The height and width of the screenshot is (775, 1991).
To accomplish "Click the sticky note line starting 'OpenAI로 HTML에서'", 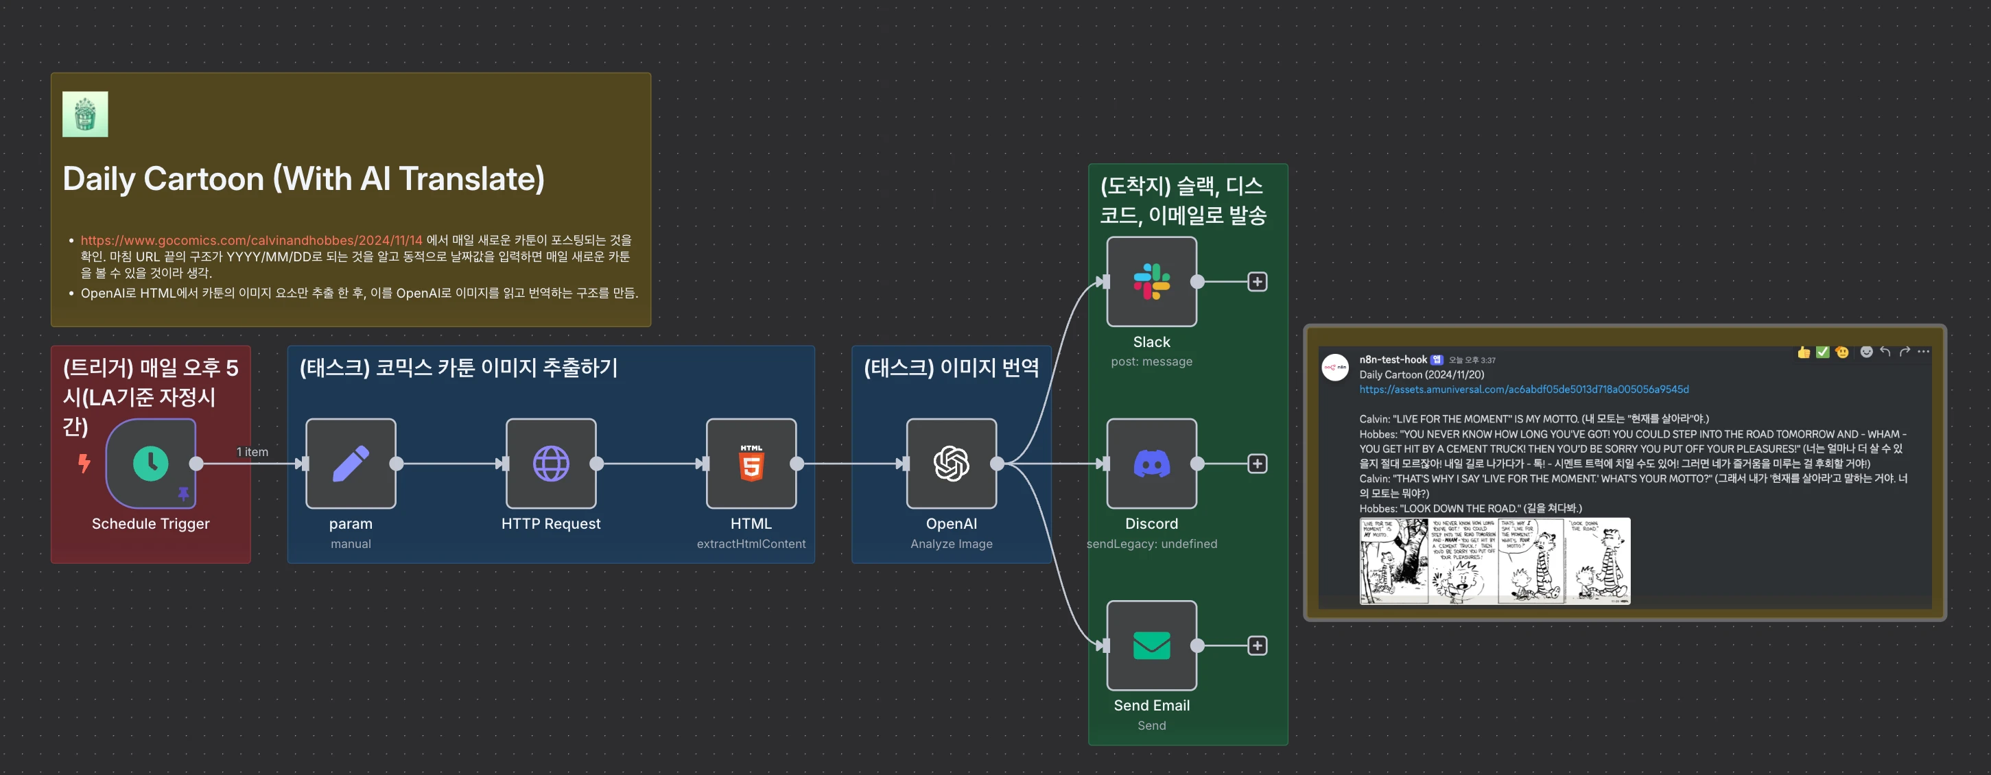I will pyautogui.click(x=360, y=294).
